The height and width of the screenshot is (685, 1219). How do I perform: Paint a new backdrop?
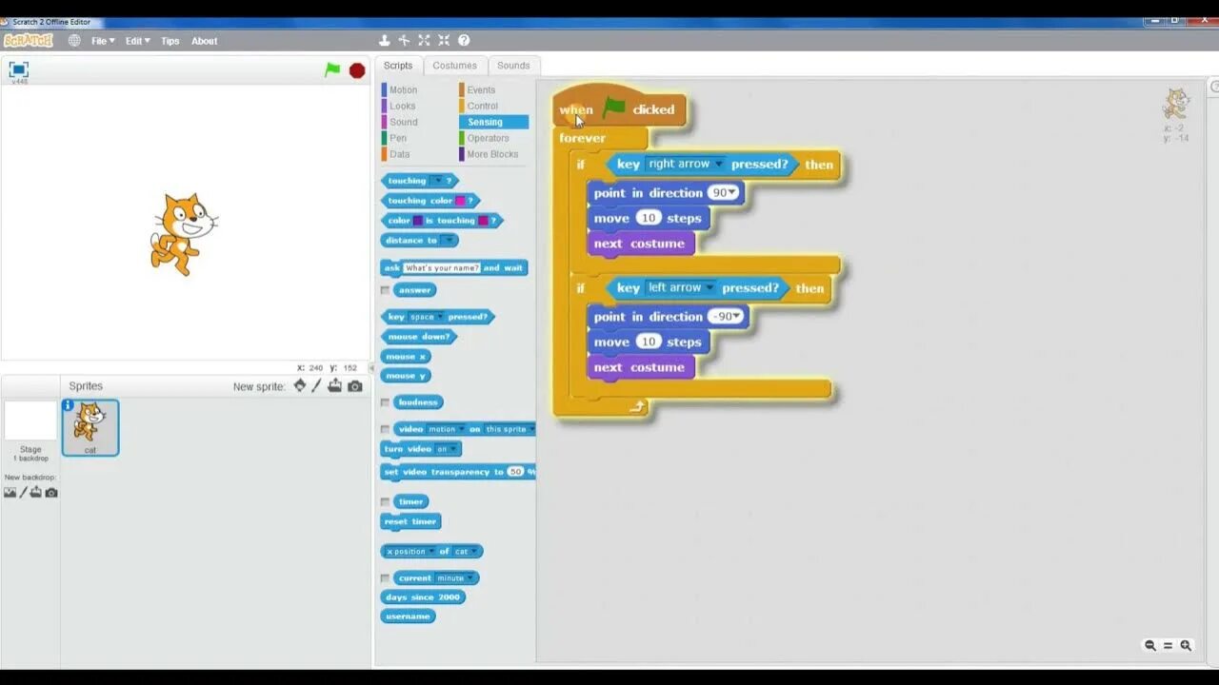coord(24,492)
